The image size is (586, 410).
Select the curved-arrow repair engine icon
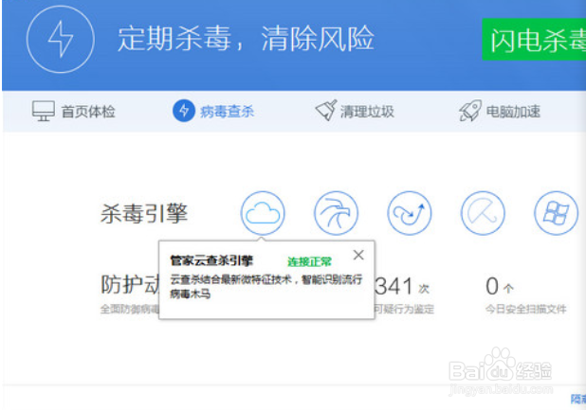click(x=410, y=213)
